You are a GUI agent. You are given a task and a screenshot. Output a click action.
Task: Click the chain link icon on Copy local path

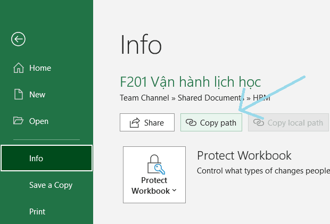coord(259,122)
